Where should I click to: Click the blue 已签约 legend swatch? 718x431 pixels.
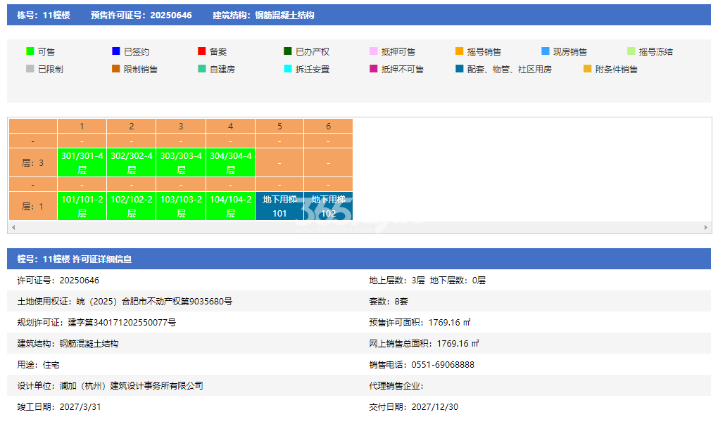click(x=116, y=51)
